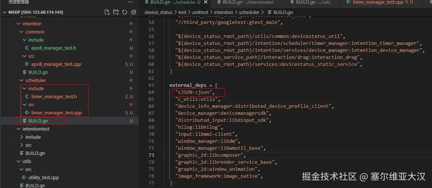
Task: Click the test breadcrumb segment
Action: [182, 13]
